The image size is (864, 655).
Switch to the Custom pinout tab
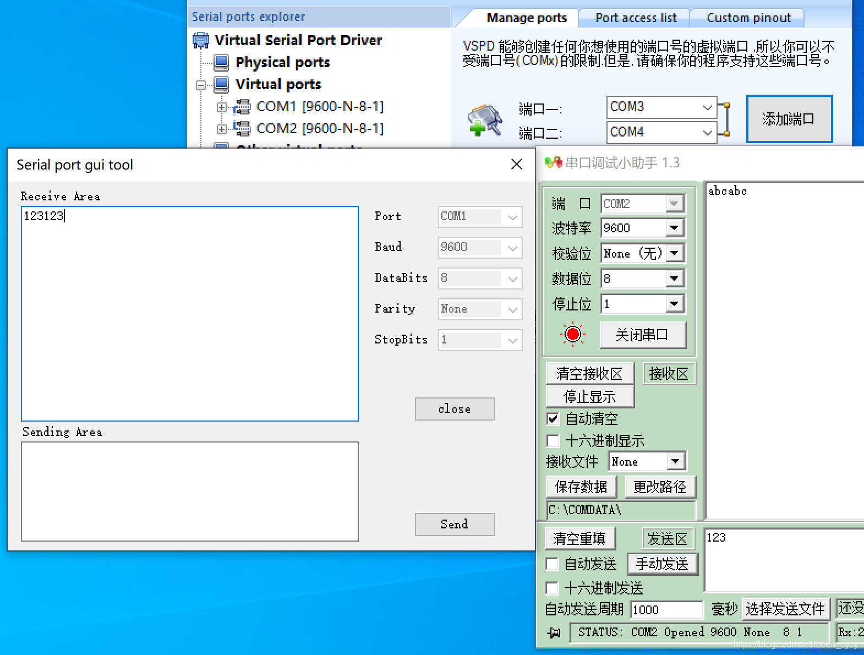748,18
